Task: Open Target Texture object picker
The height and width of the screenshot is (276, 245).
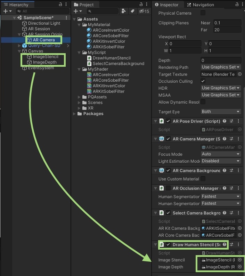Action: (x=239, y=74)
